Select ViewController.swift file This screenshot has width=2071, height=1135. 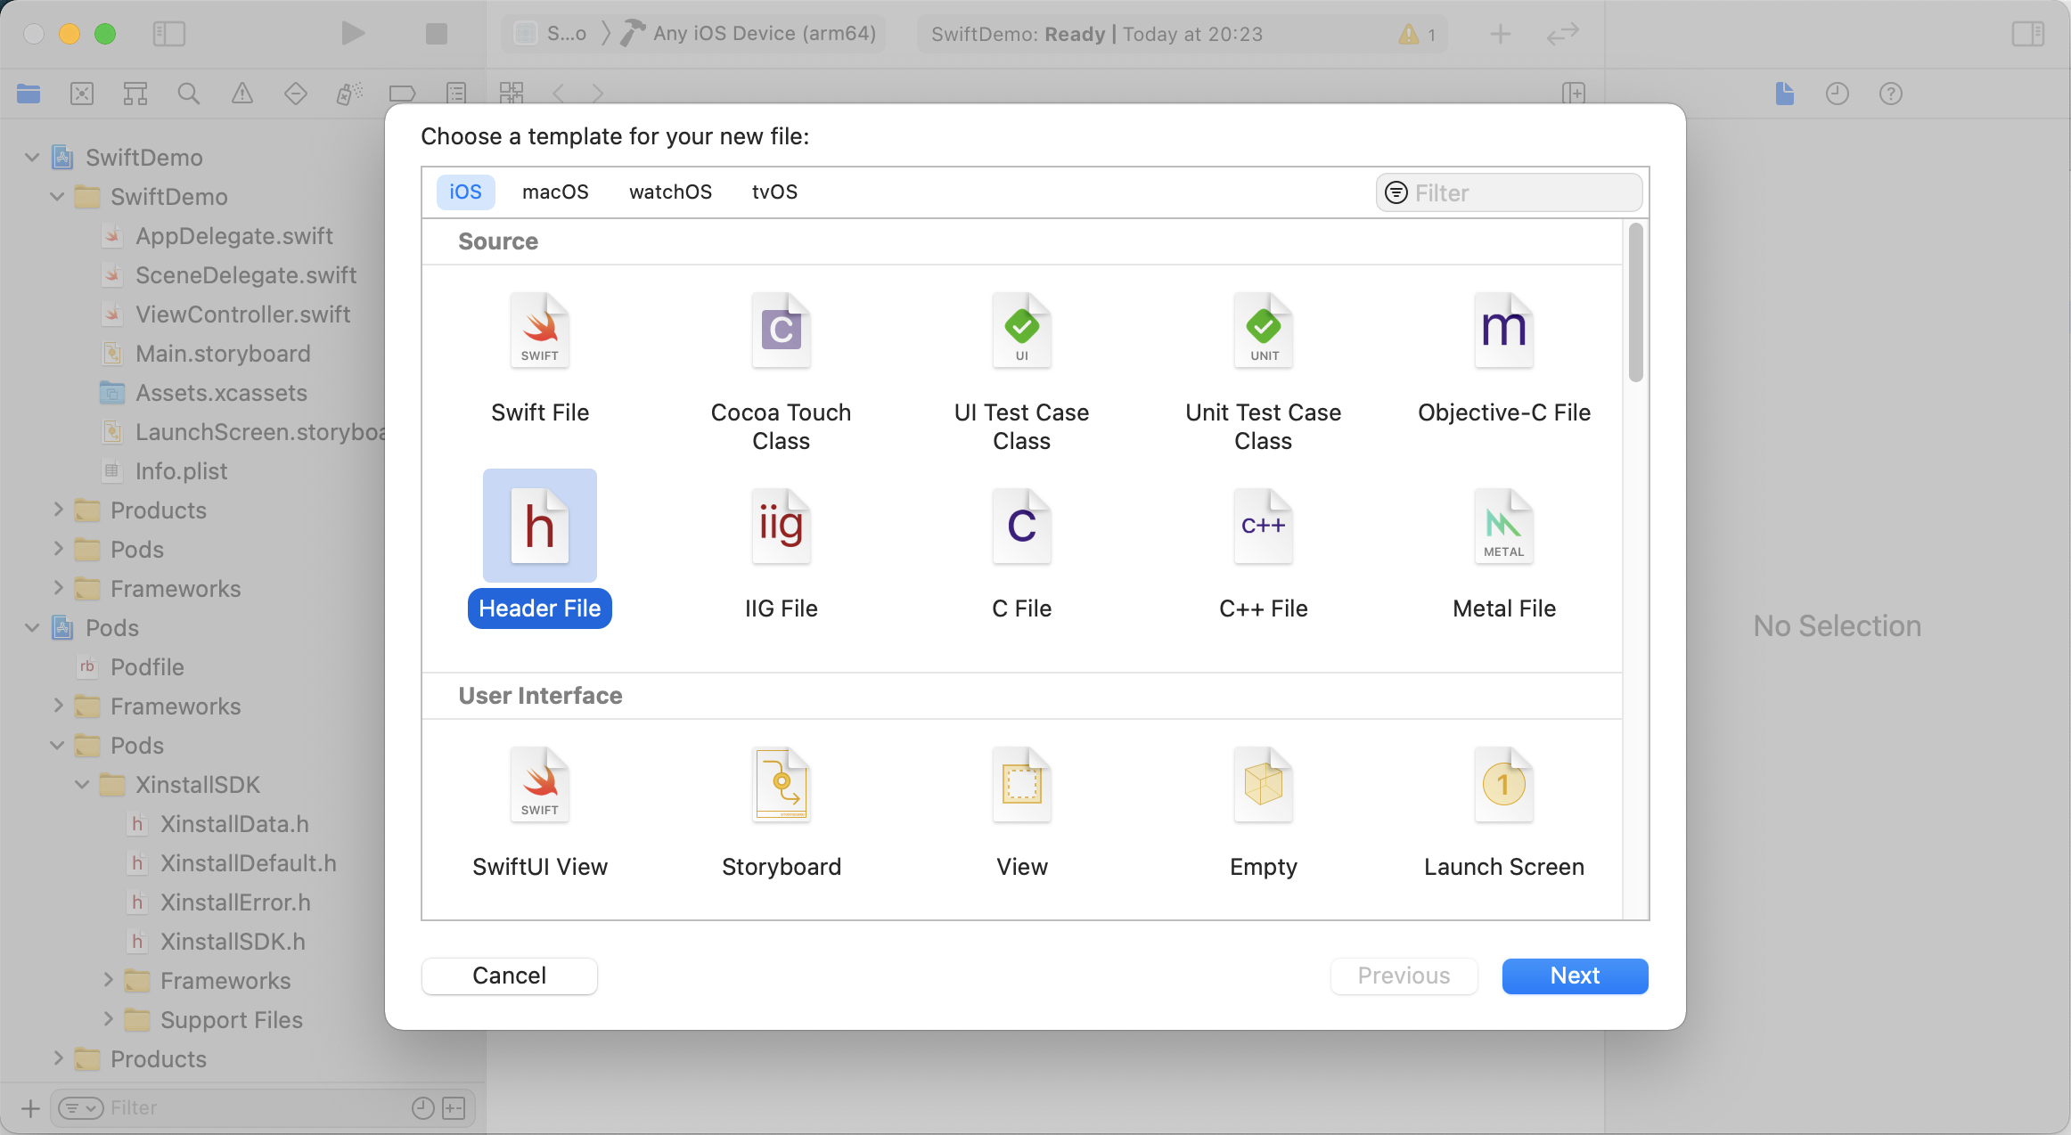coord(242,314)
